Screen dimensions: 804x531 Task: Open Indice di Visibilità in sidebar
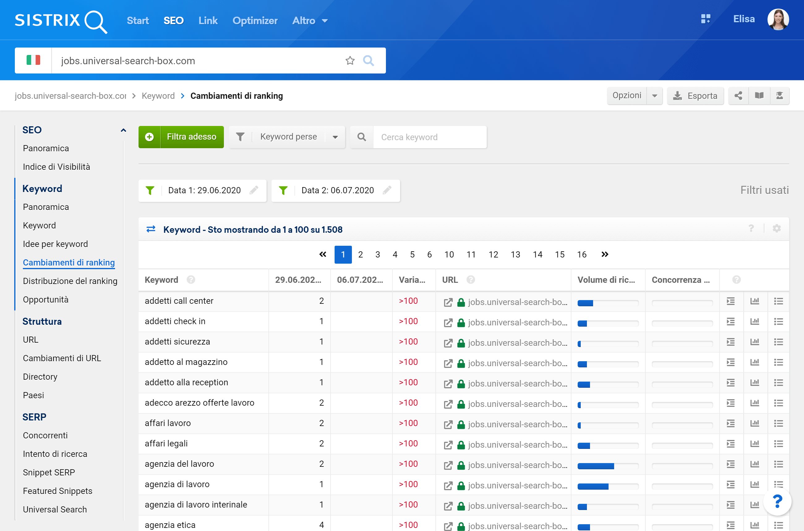(56, 167)
